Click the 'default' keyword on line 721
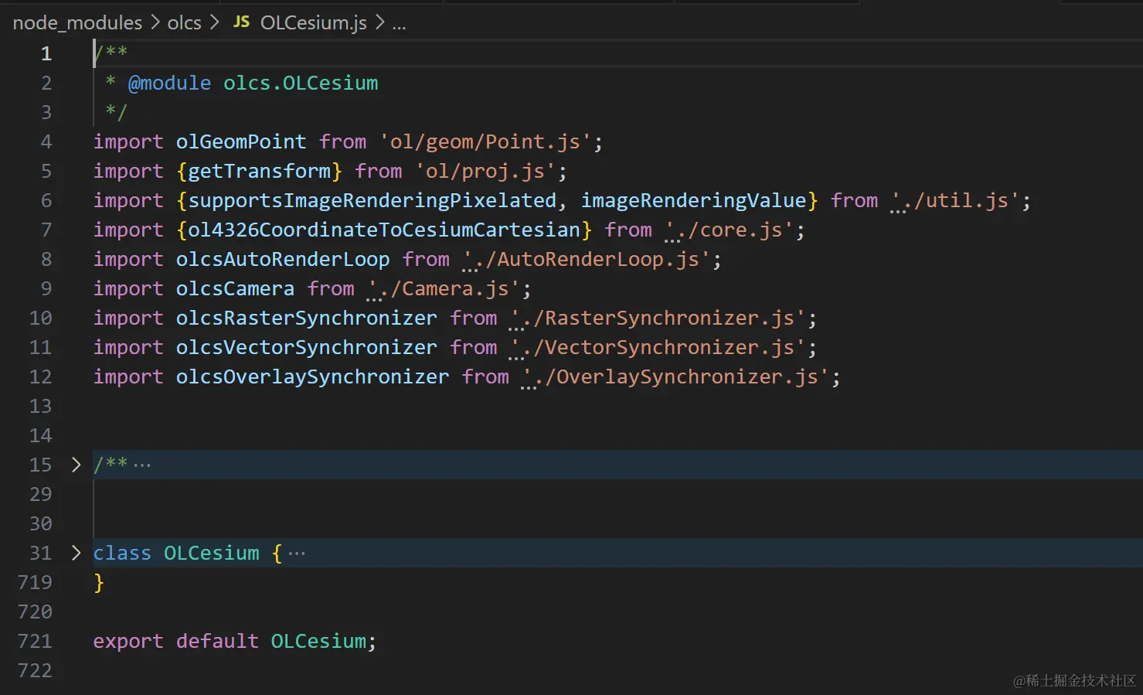Screen dimensions: 1143x695 click(217, 642)
